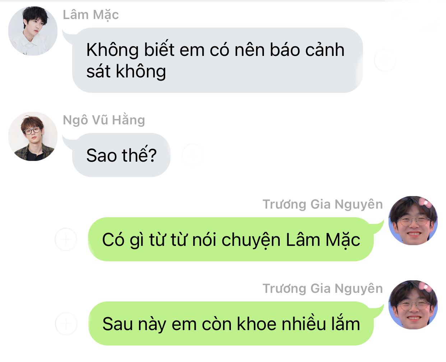446x362 pixels.
Task: Select the 'Không biết em có nên' message bubble
Action: coord(217,60)
